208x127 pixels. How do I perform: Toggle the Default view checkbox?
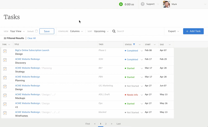point(36,31)
